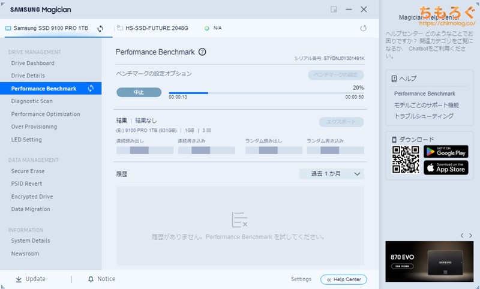Click the エクスポート export button
The image size is (480, 289).
click(x=341, y=122)
